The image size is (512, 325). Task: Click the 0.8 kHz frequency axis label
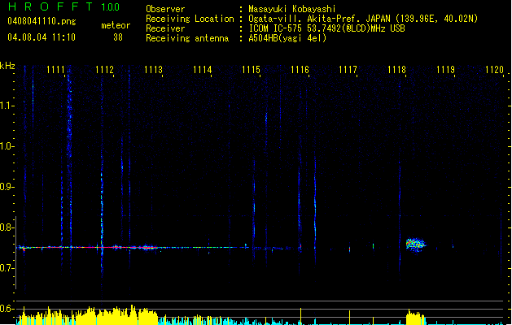tap(7, 227)
